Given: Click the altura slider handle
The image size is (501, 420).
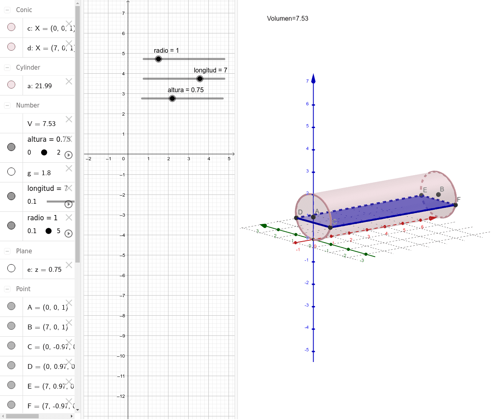Looking at the screenshot, I should coord(172,98).
